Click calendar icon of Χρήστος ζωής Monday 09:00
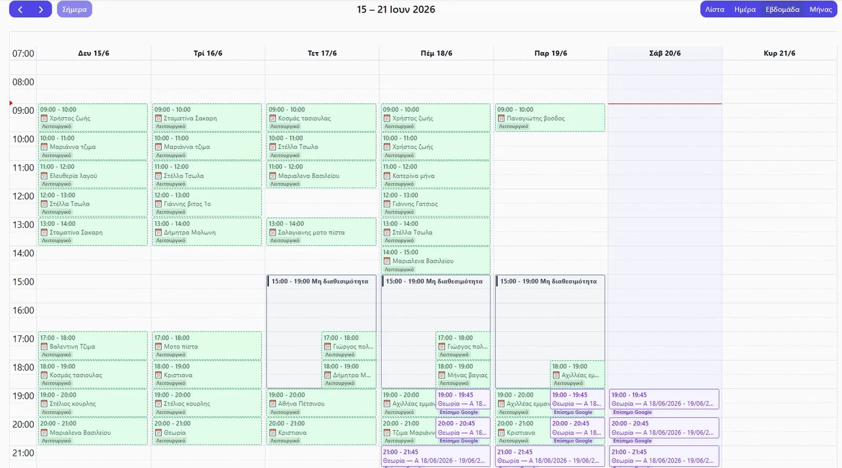Screen dimensions: 842x468 tap(44, 118)
